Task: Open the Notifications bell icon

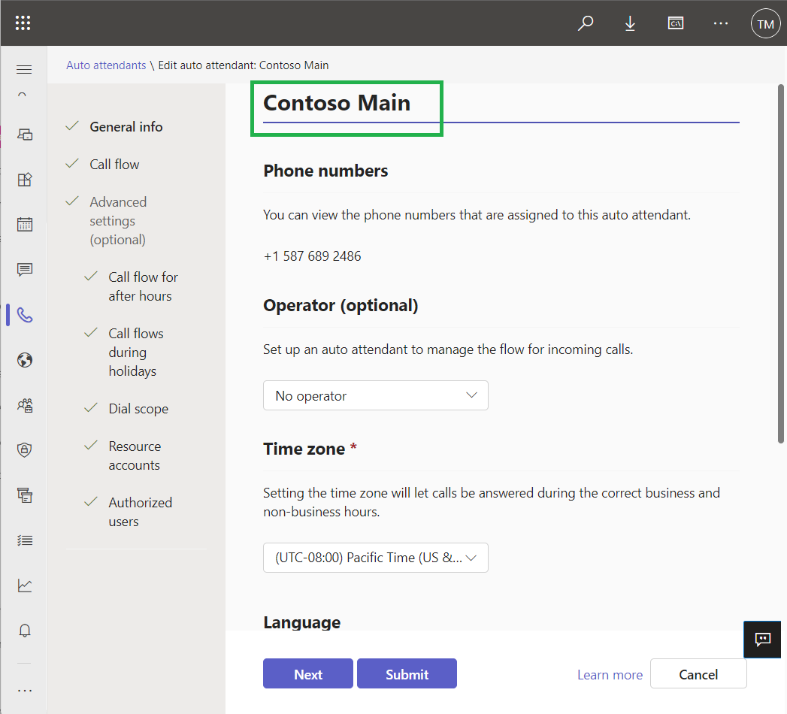Action: tap(25, 630)
